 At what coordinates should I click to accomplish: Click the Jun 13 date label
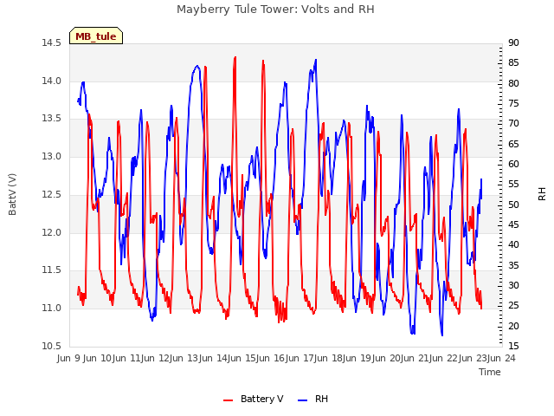(184, 358)
